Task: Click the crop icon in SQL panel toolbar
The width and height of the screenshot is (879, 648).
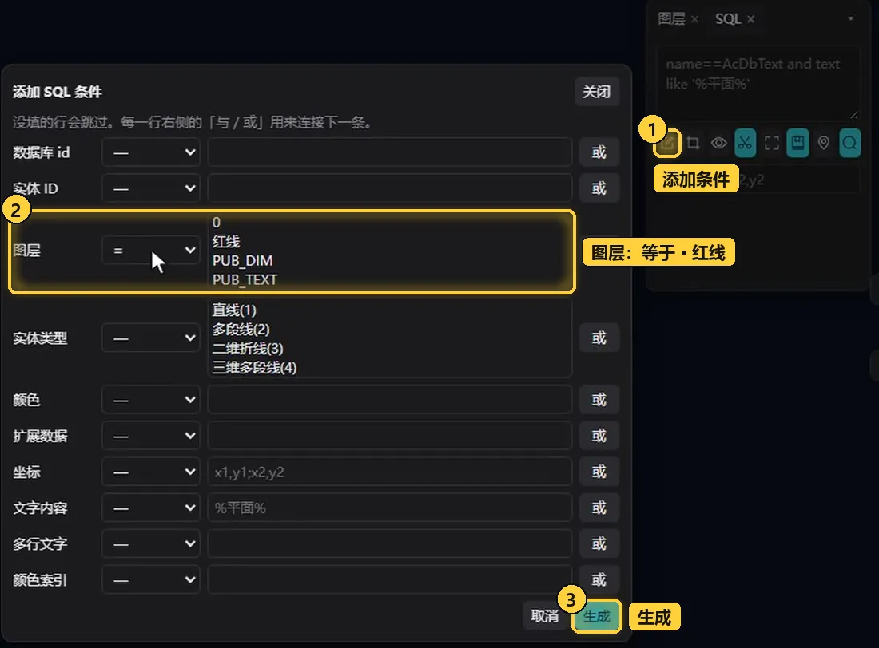Action: click(x=693, y=143)
